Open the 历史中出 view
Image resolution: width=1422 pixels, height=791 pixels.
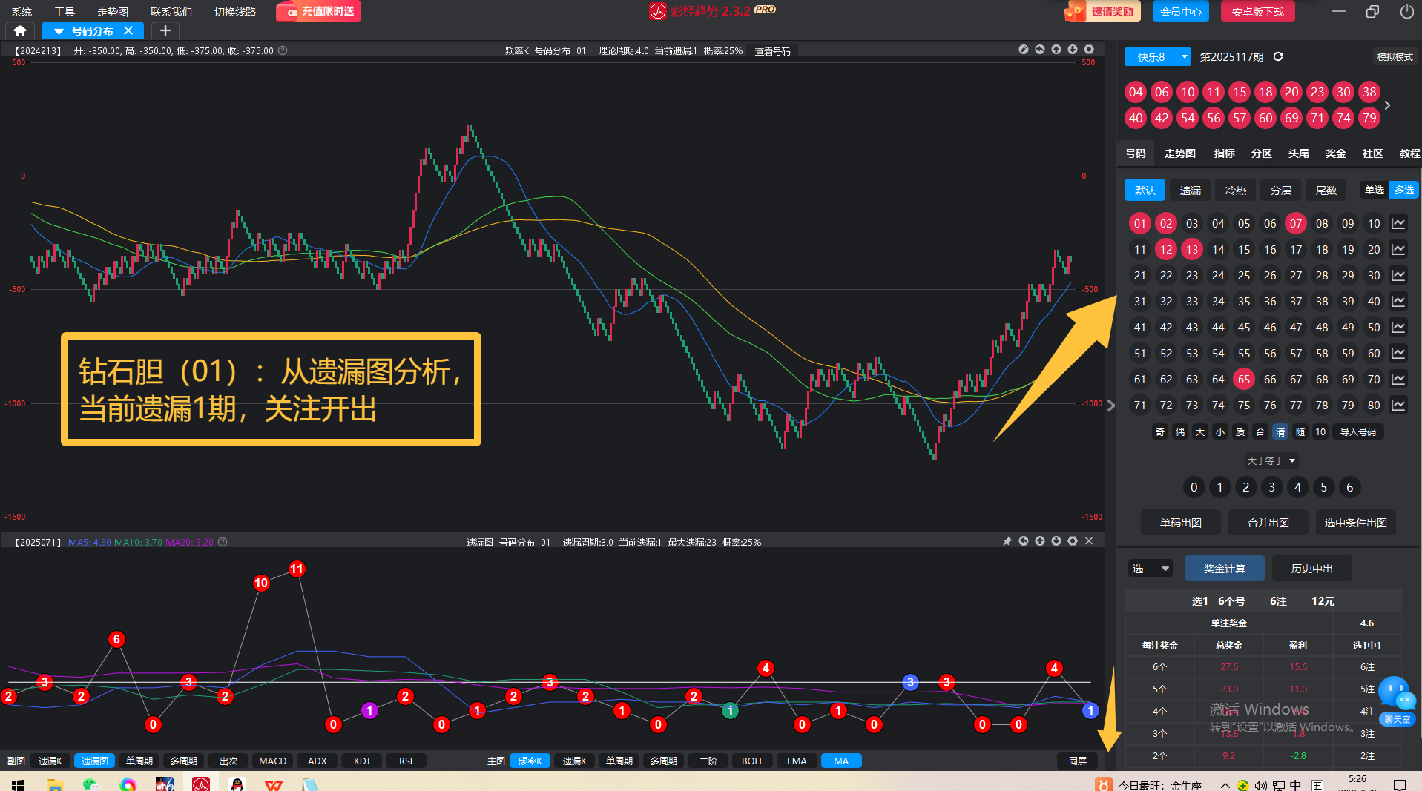tap(1312, 569)
